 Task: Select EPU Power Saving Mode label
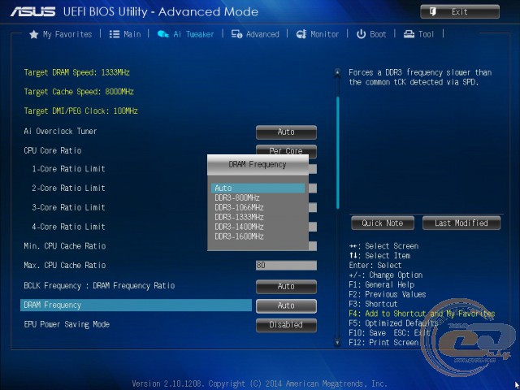click(67, 324)
